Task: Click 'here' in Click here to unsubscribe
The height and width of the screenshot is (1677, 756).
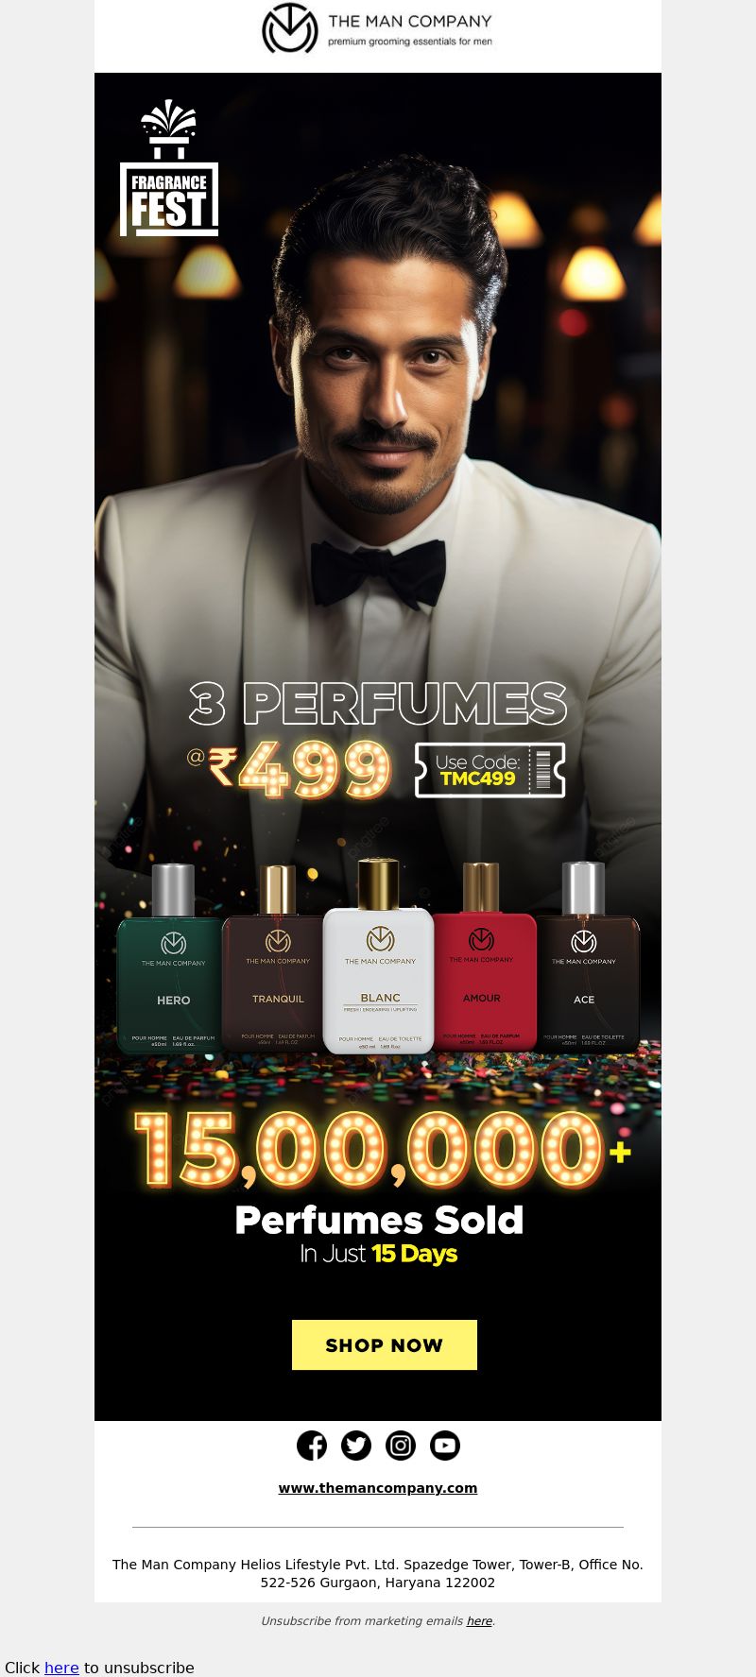Action: (61, 1668)
